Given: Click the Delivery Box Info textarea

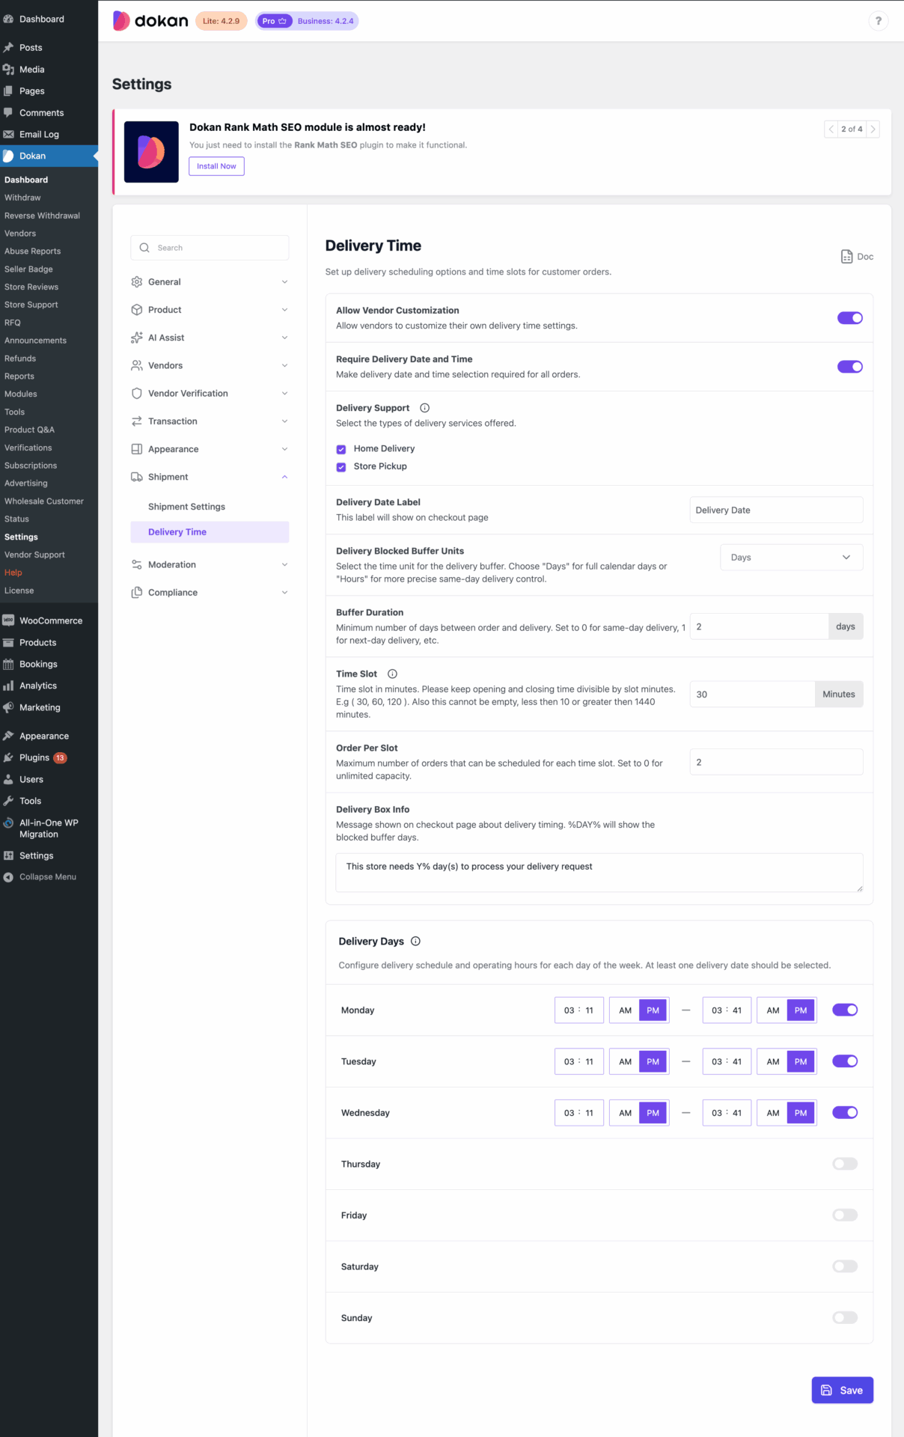Looking at the screenshot, I should click(x=599, y=873).
